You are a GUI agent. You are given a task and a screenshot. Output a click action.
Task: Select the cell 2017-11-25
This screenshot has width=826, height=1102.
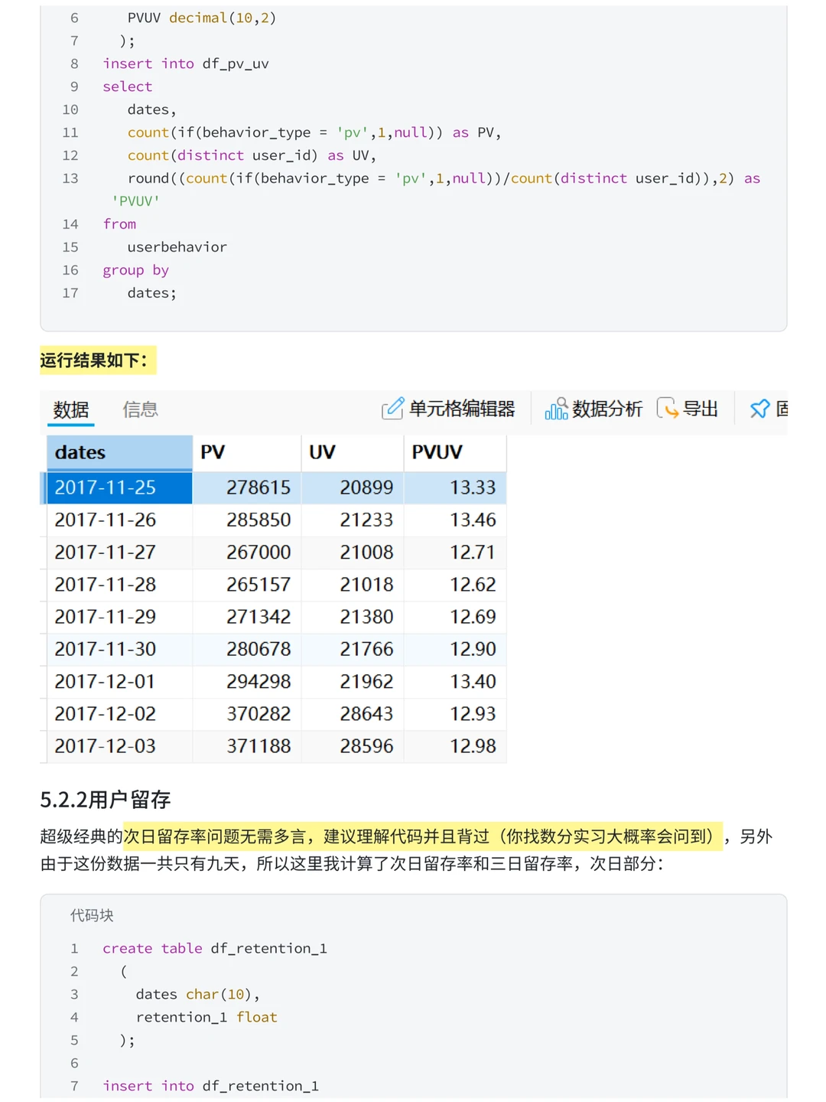click(x=119, y=487)
